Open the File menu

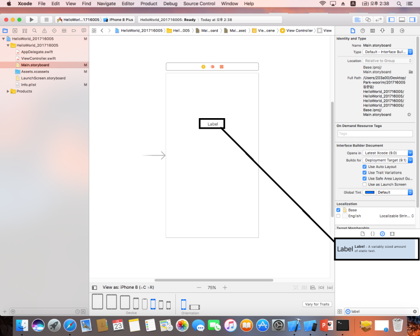pos(42,4)
